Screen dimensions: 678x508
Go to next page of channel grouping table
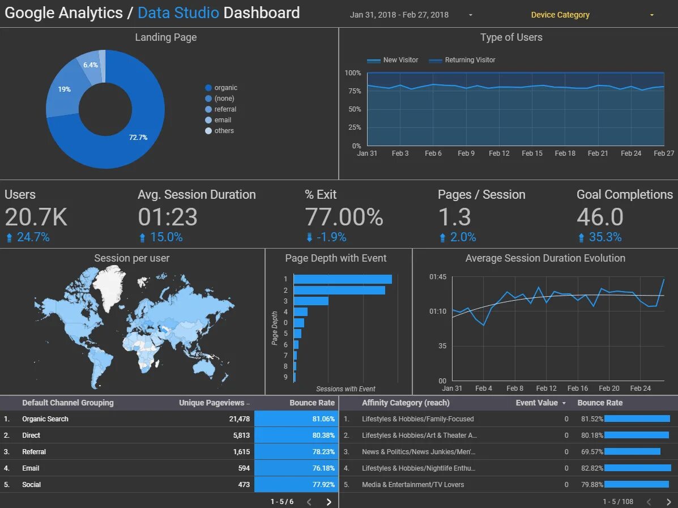coord(329,502)
